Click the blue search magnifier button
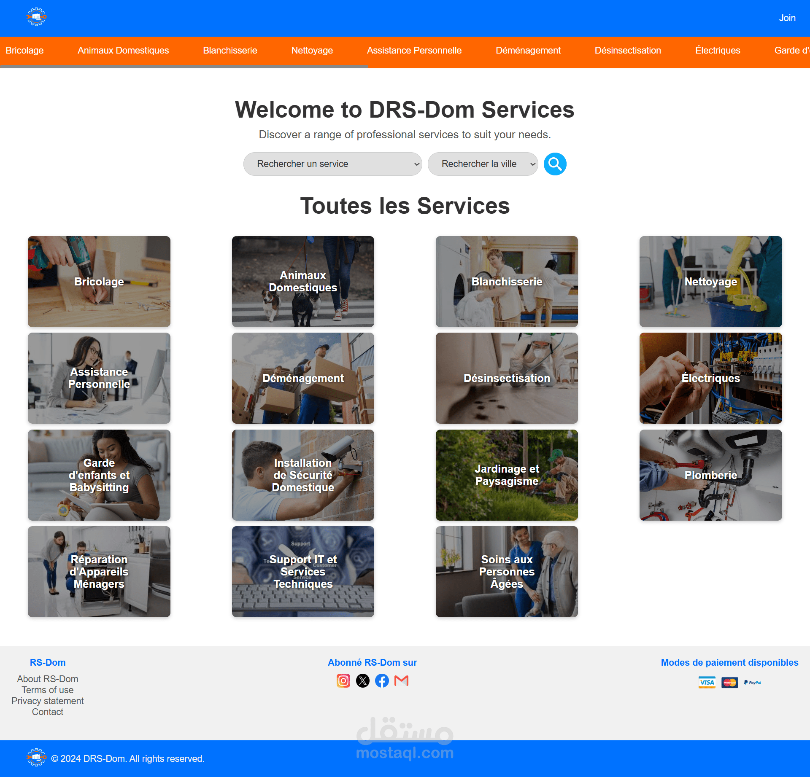Viewport: 810px width, 777px height. click(x=555, y=164)
